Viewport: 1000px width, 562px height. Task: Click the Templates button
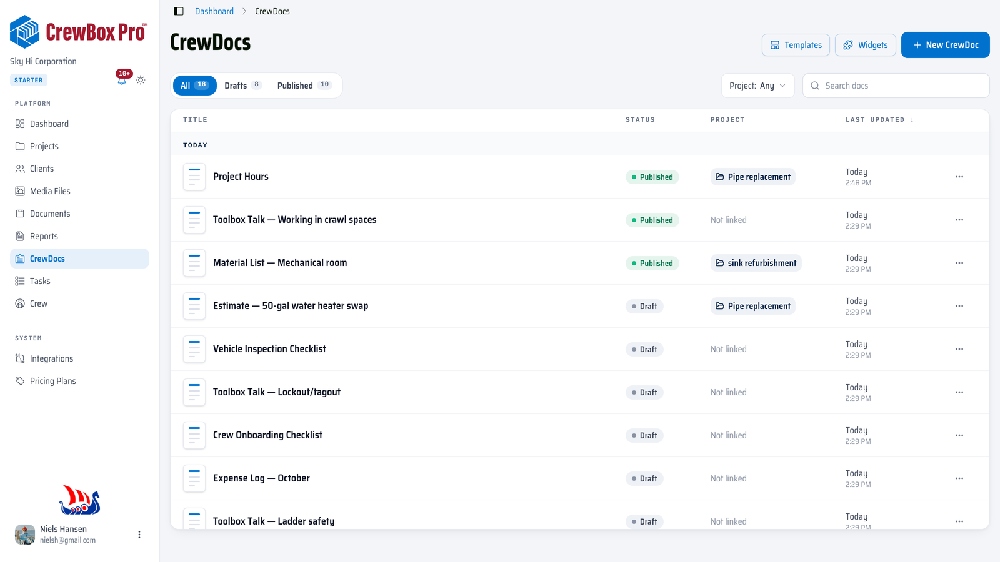coord(796,45)
